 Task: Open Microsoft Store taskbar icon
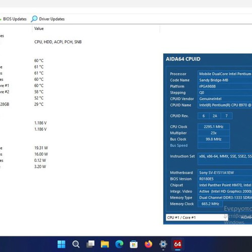pos(134,244)
